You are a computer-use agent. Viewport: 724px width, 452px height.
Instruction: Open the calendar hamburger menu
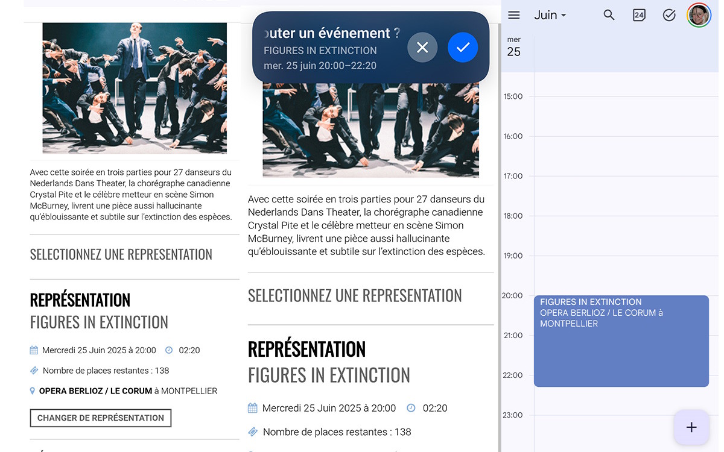[x=514, y=15]
